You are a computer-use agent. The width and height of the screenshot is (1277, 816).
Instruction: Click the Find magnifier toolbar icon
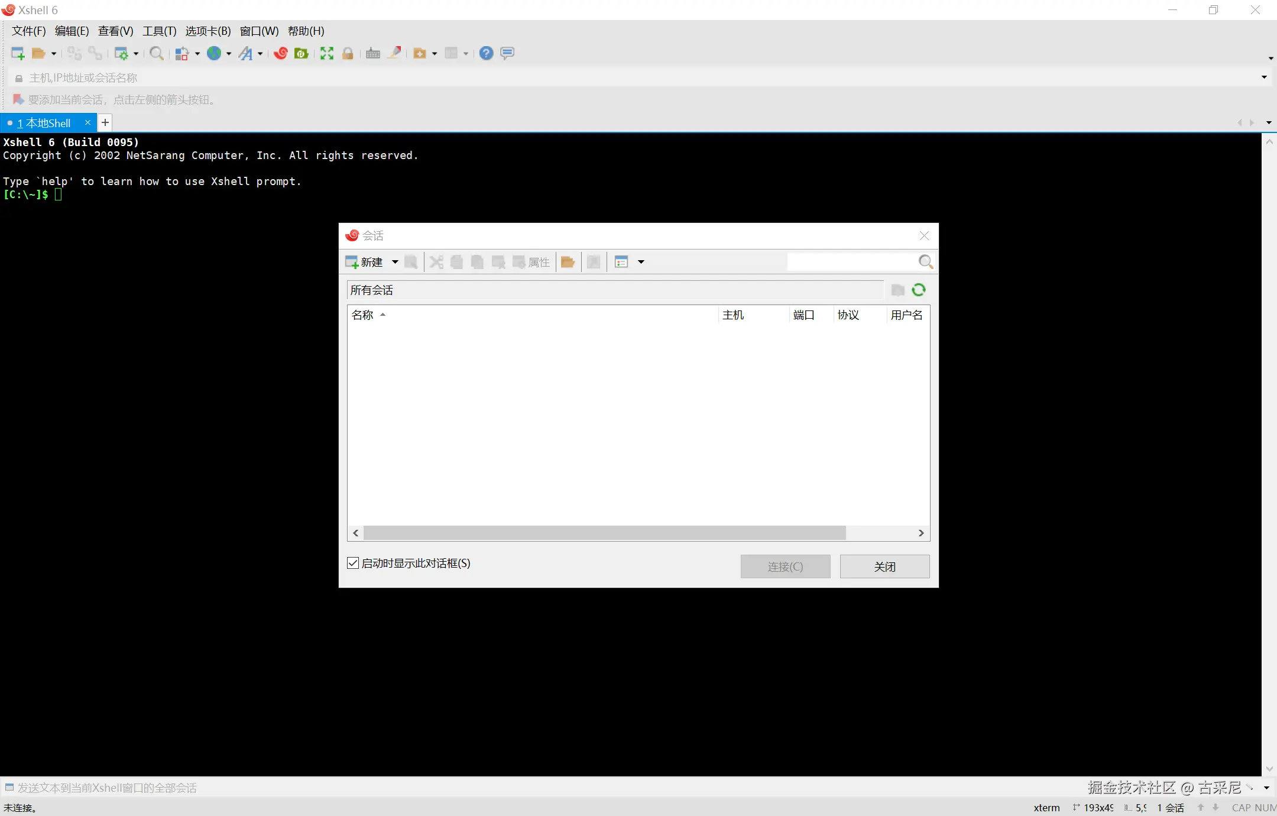pos(156,54)
